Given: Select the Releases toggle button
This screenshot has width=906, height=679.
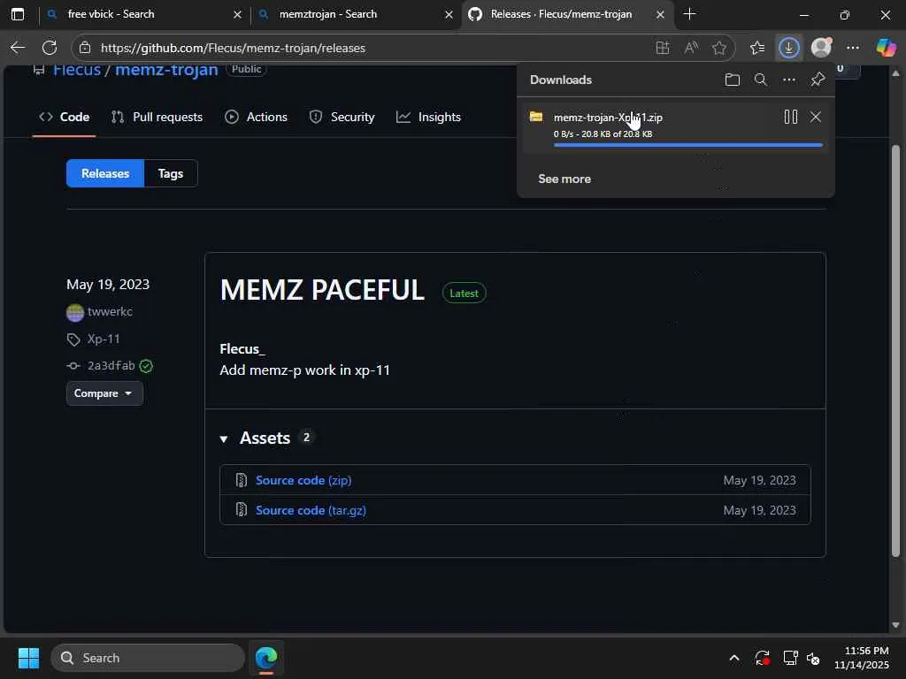Looking at the screenshot, I should coord(105,173).
